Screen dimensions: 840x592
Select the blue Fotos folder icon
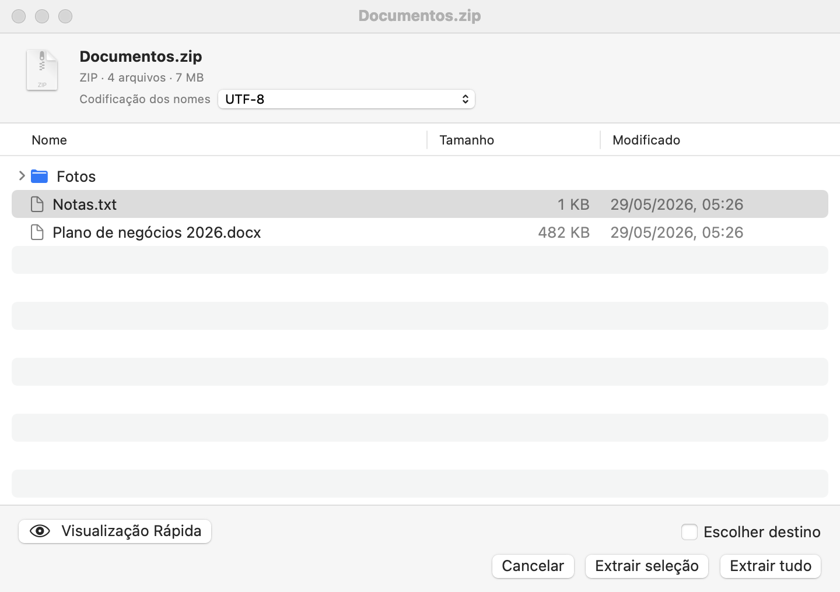tap(40, 176)
